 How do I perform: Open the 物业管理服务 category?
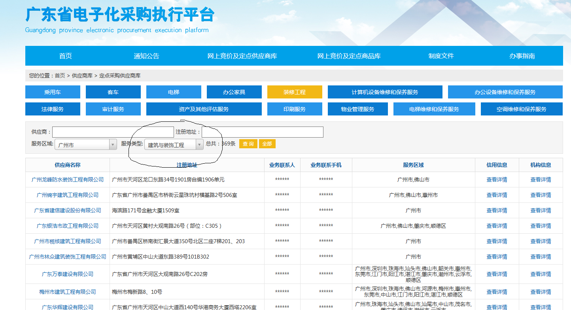(357, 109)
